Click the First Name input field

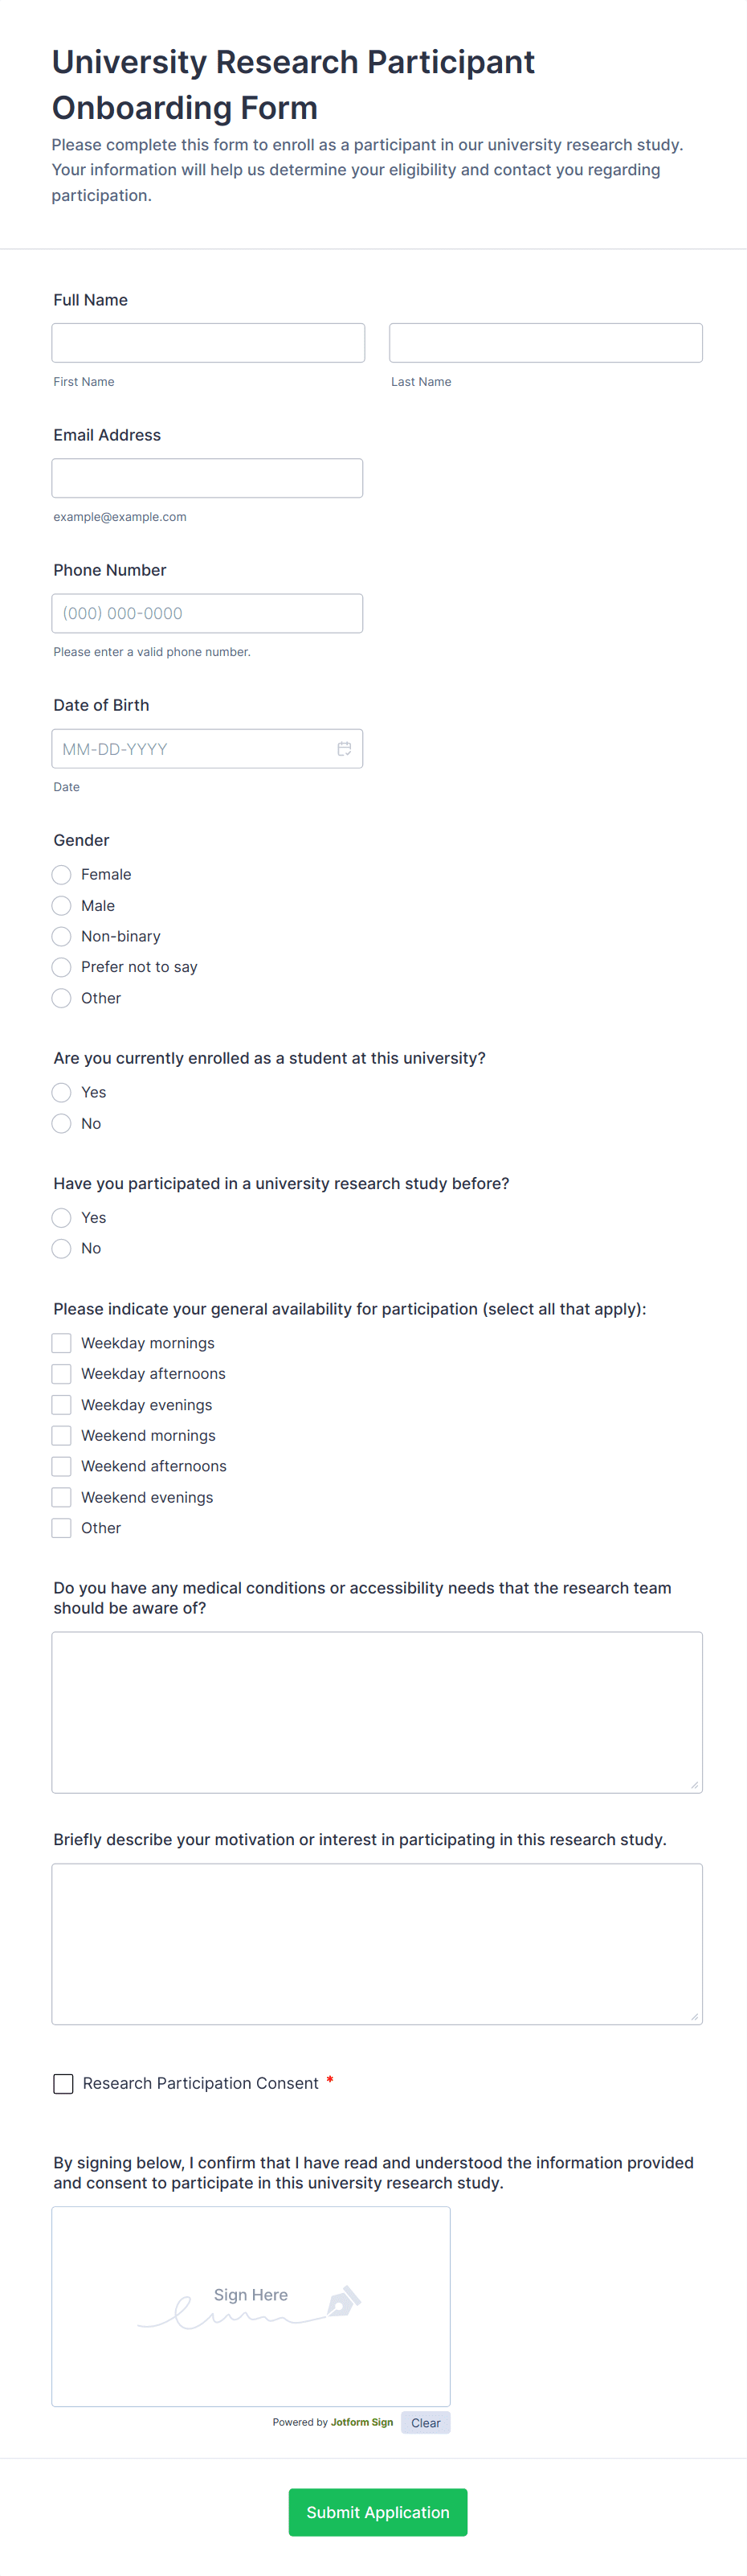(x=208, y=343)
